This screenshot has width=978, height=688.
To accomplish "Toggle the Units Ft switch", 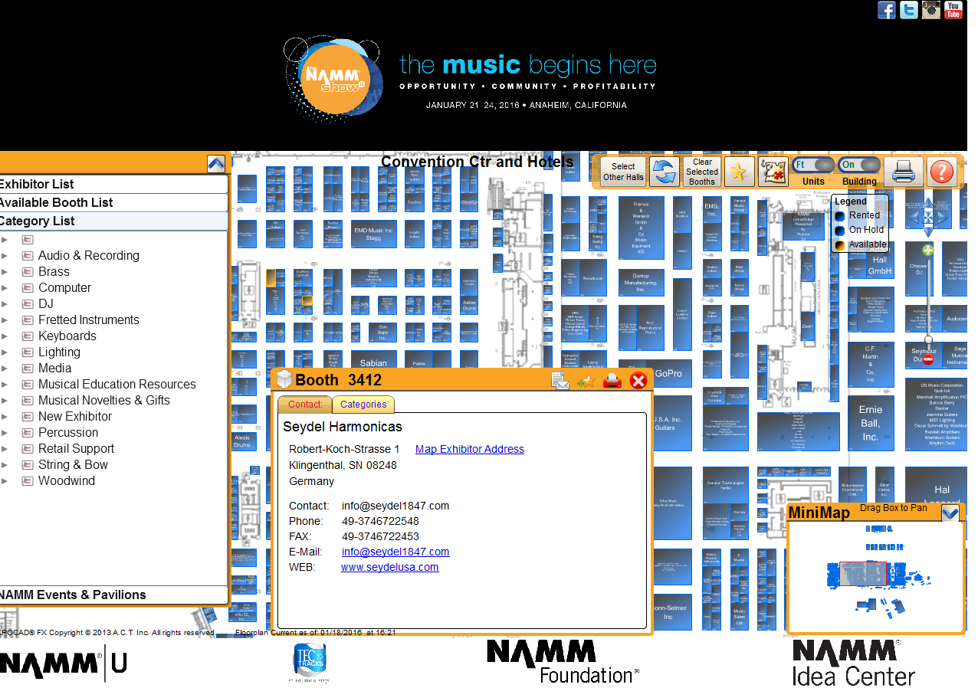I will pos(813,165).
